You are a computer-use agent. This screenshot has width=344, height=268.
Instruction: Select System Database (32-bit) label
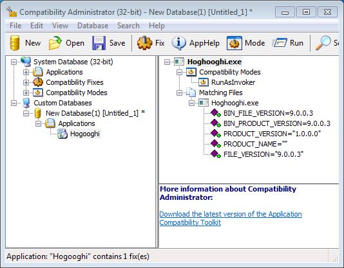click(x=73, y=62)
